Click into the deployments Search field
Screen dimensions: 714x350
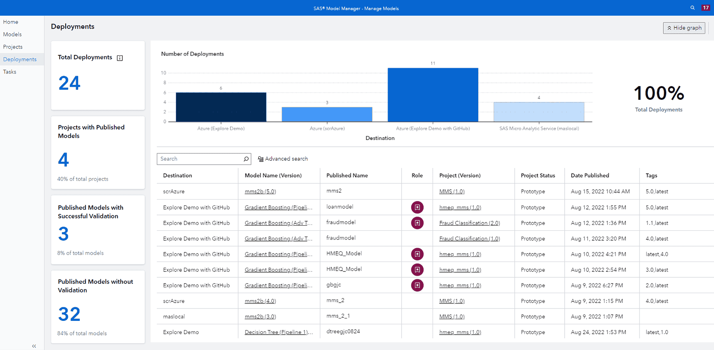click(200, 159)
